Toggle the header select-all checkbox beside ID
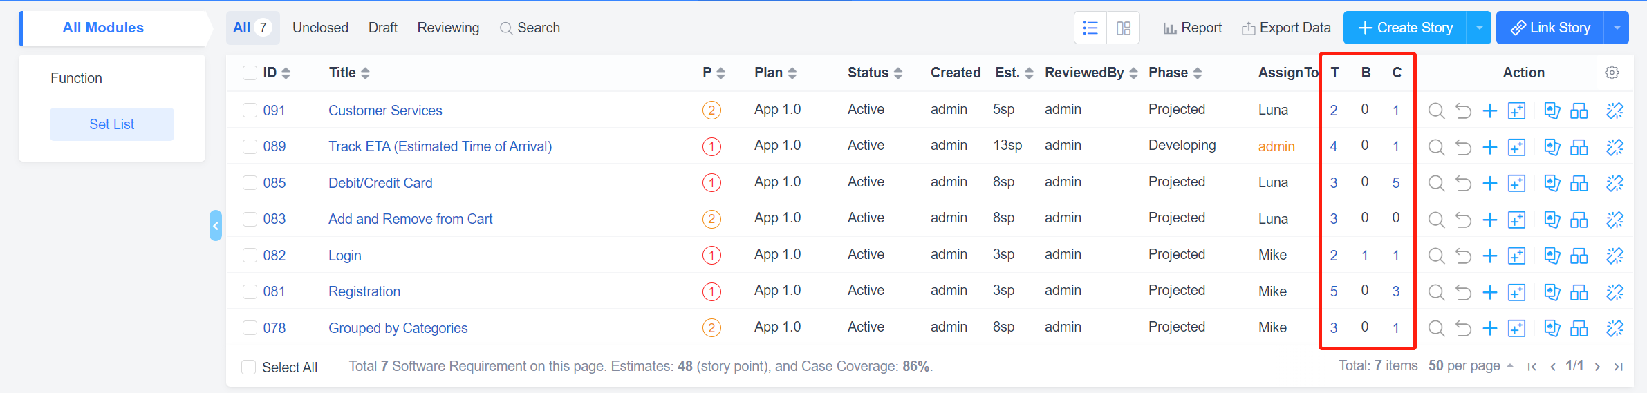The height and width of the screenshot is (393, 1647). click(x=250, y=73)
